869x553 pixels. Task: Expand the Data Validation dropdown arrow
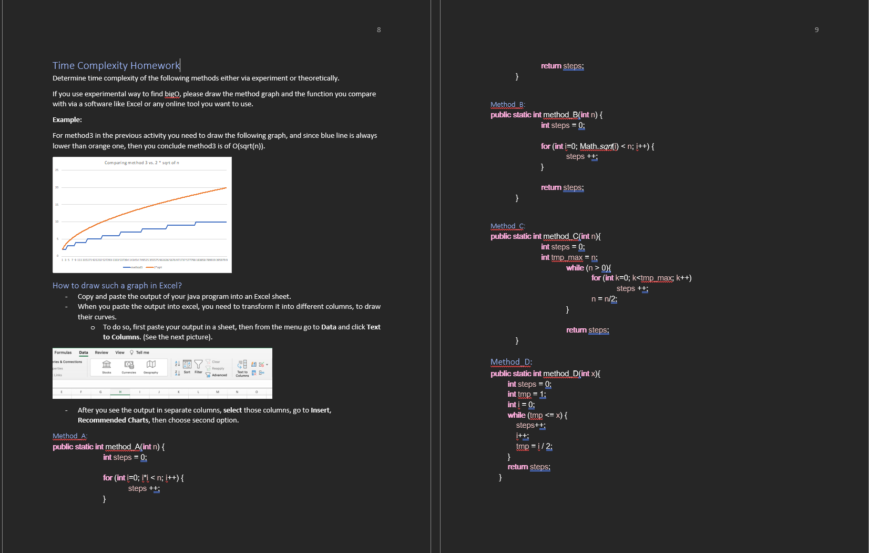point(267,364)
